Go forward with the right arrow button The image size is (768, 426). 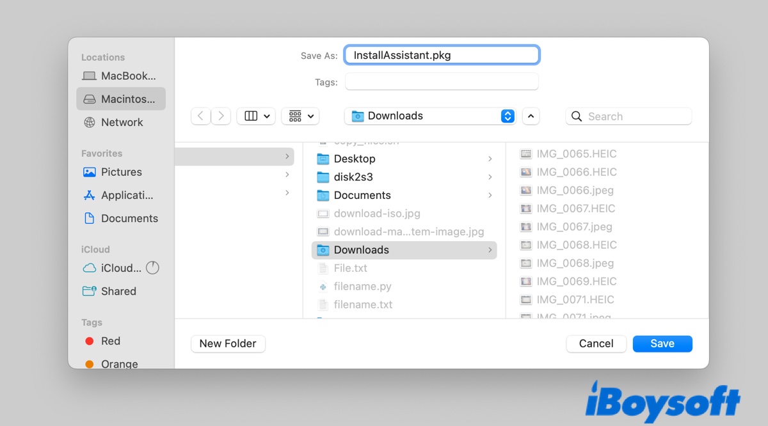pos(221,116)
